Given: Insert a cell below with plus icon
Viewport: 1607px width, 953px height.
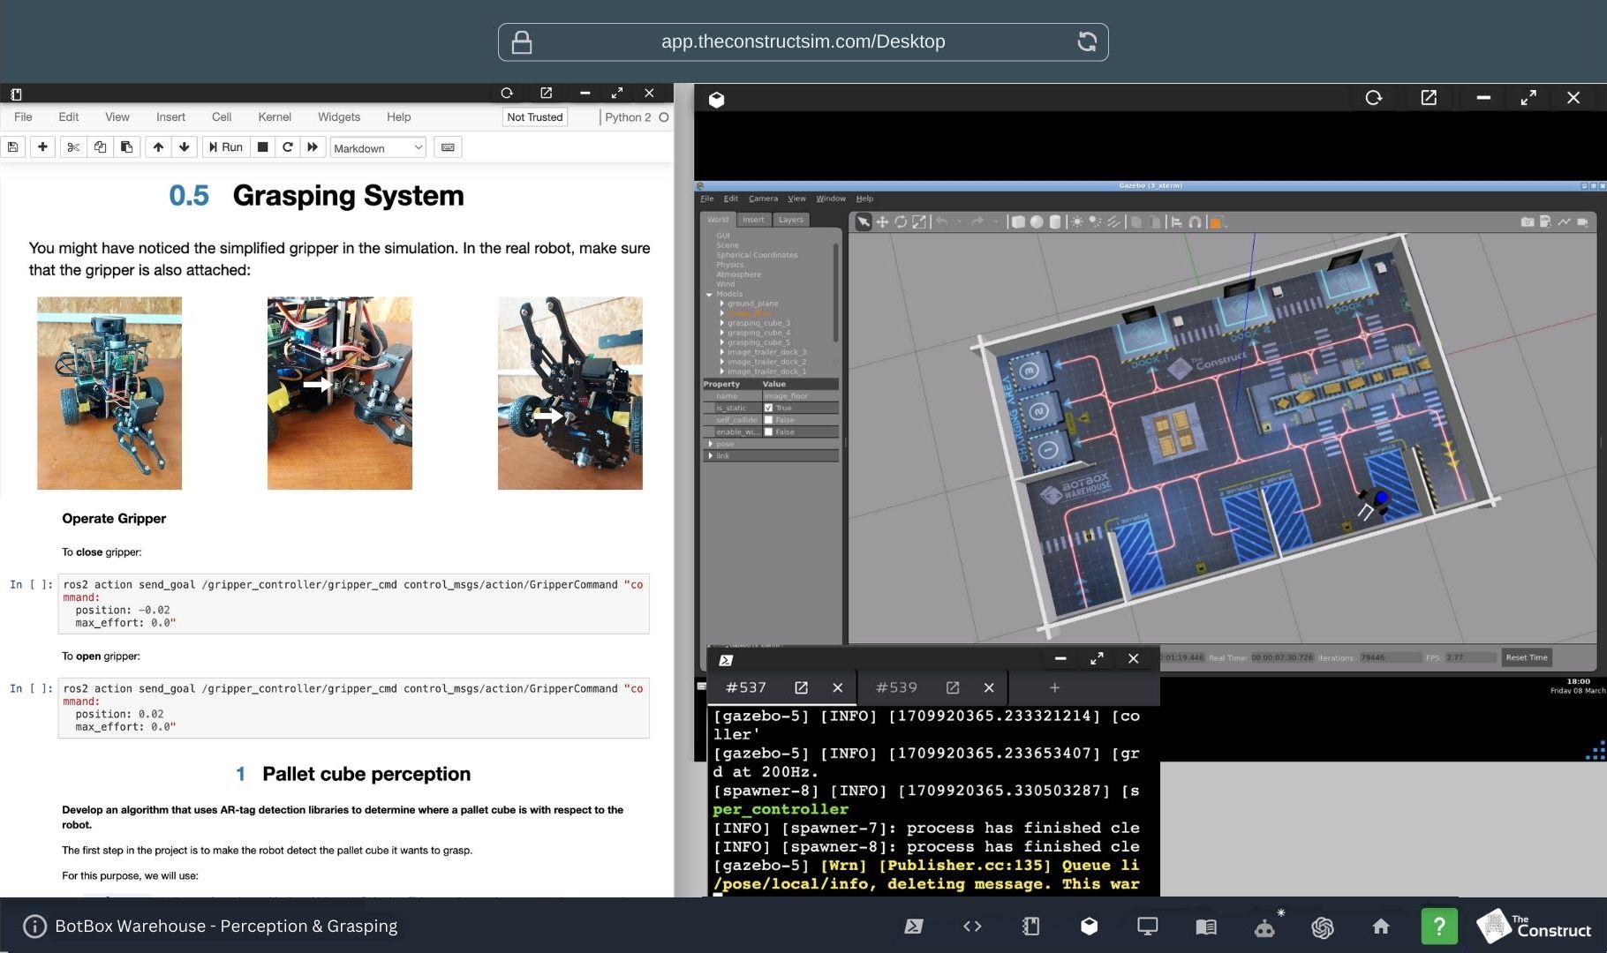Looking at the screenshot, I should pos(42,147).
